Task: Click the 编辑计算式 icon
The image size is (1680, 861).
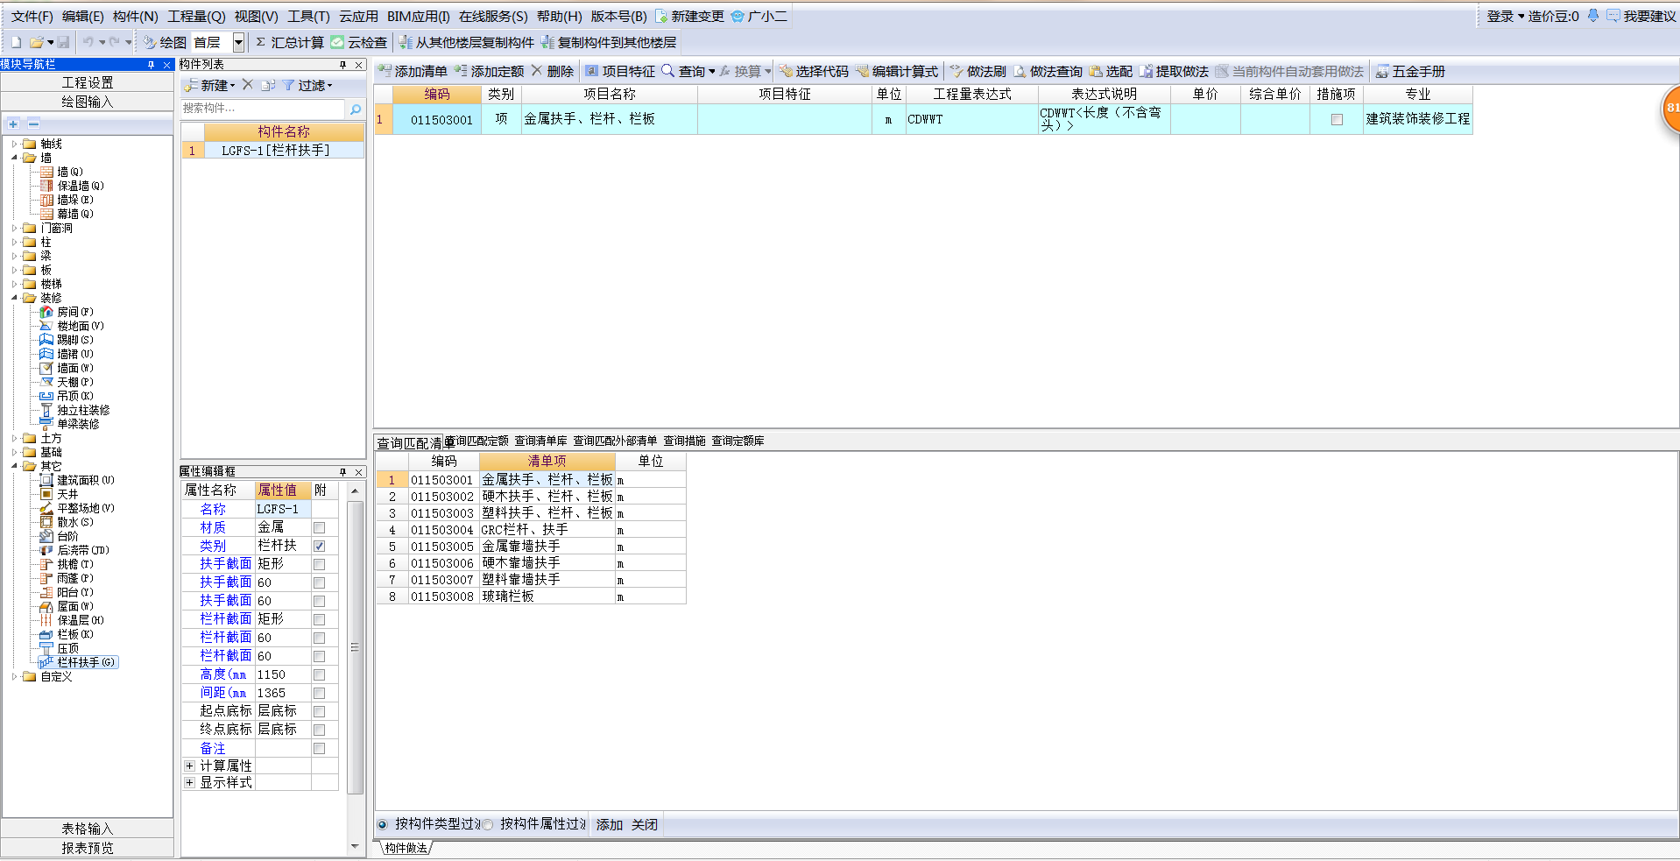Action: coord(862,71)
